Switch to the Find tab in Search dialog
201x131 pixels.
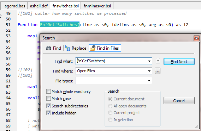click(54, 48)
